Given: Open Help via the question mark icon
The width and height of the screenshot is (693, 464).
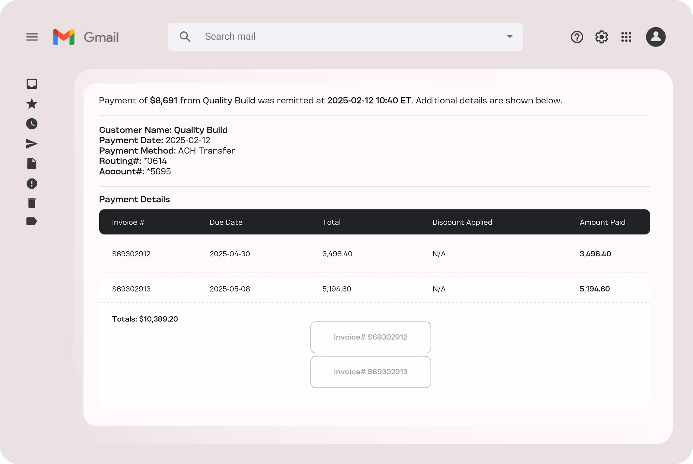Looking at the screenshot, I should [x=577, y=37].
